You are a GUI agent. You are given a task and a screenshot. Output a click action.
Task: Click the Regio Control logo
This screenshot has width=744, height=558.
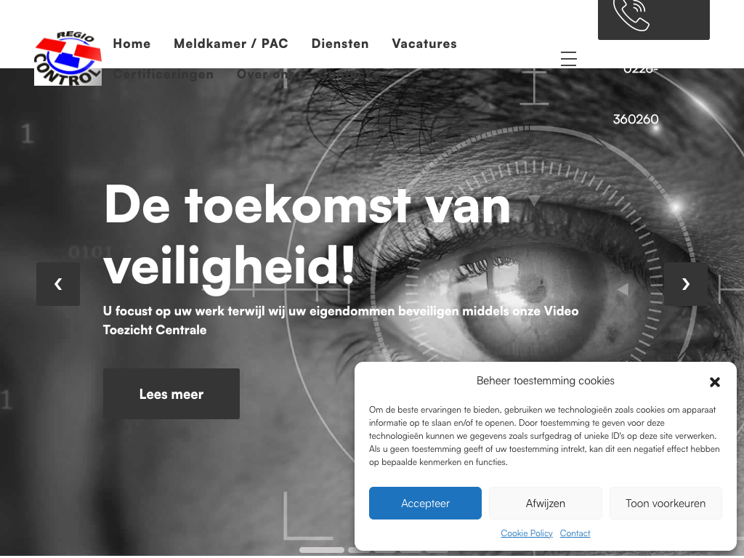pyautogui.click(x=68, y=58)
